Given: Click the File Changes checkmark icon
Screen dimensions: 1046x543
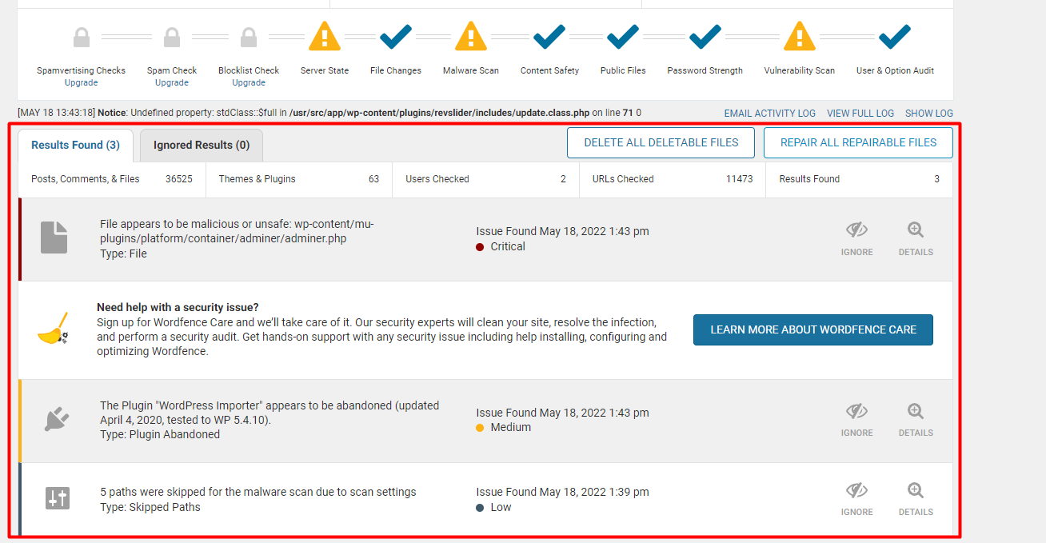Looking at the screenshot, I should pos(395,36).
